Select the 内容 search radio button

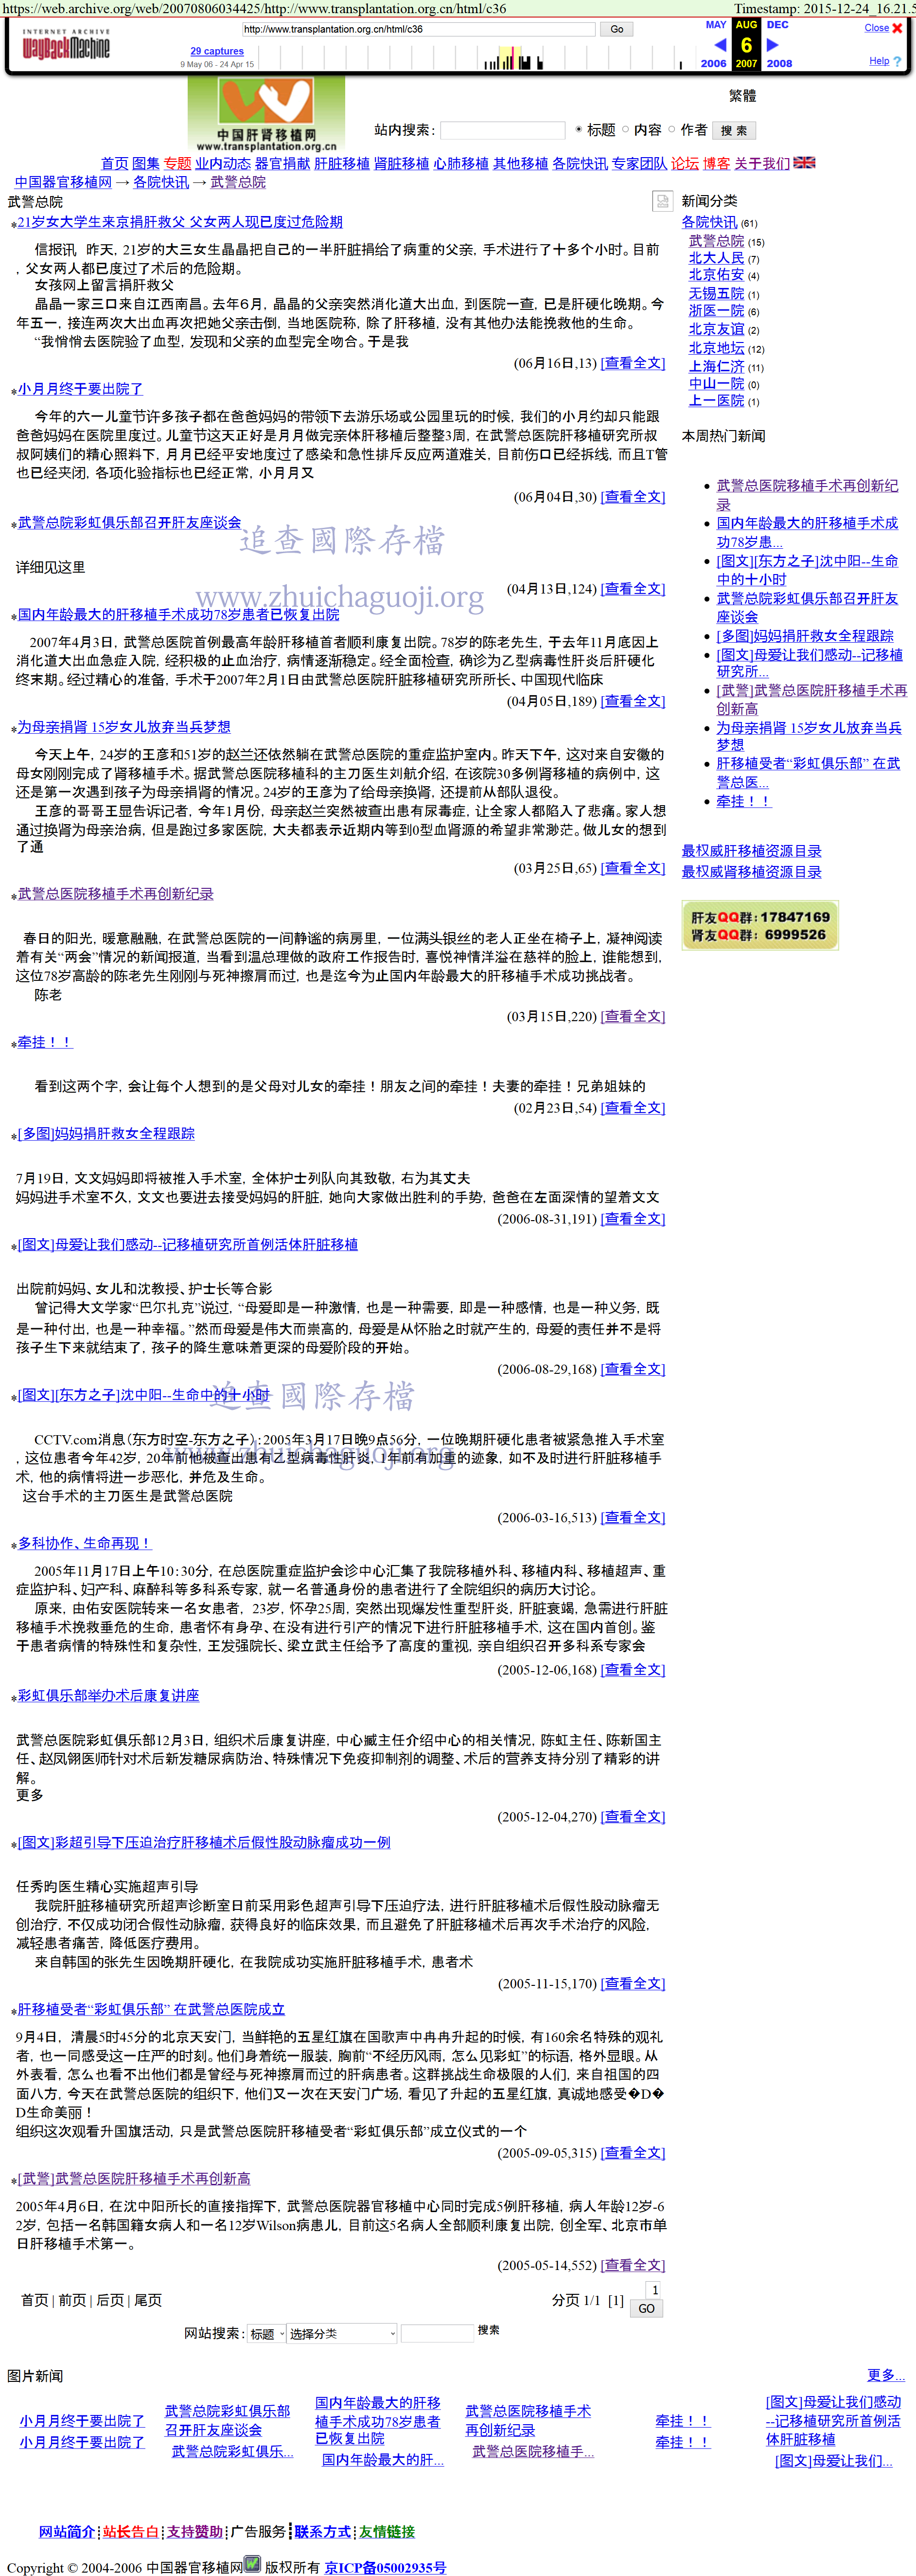coord(625,130)
